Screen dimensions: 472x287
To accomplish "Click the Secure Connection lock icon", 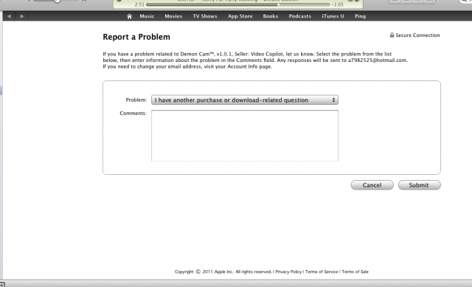I will click(x=392, y=35).
